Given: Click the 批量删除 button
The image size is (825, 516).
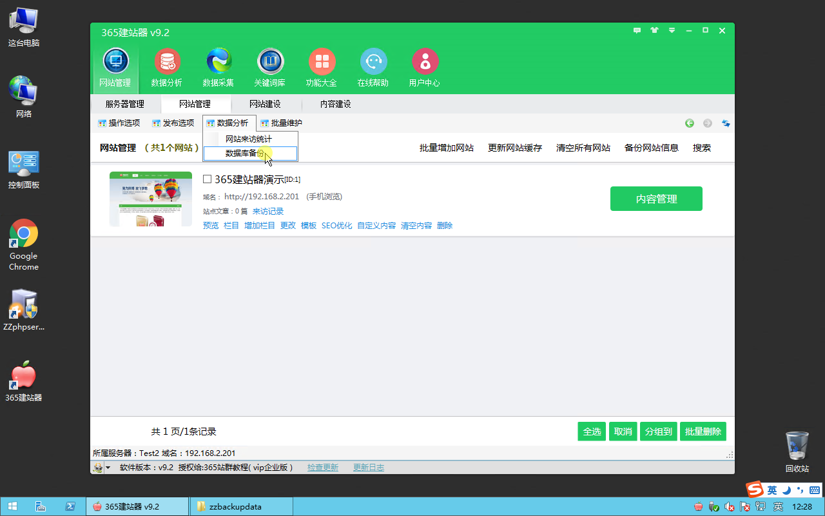Looking at the screenshot, I should [x=703, y=432].
